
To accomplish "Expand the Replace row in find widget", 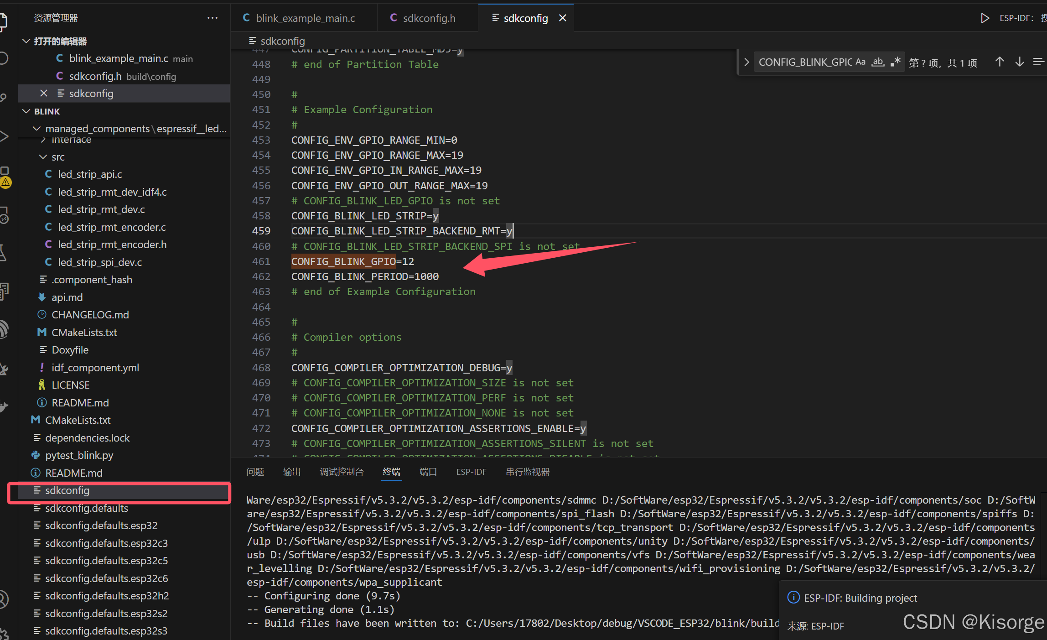I will [x=746, y=62].
